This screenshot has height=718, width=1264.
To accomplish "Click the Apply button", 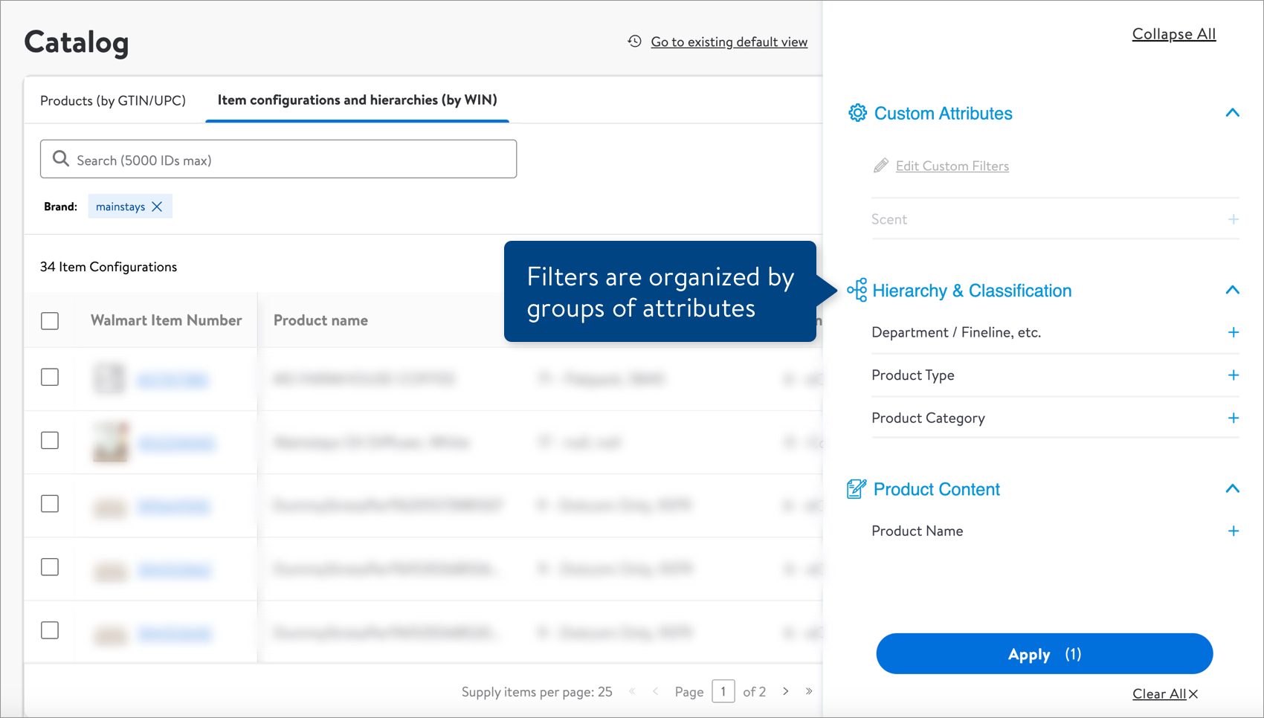I will [1044, 653].
